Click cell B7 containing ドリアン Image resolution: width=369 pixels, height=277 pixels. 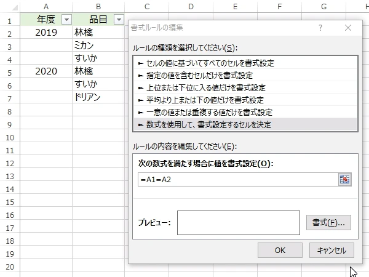click(98, 97)
